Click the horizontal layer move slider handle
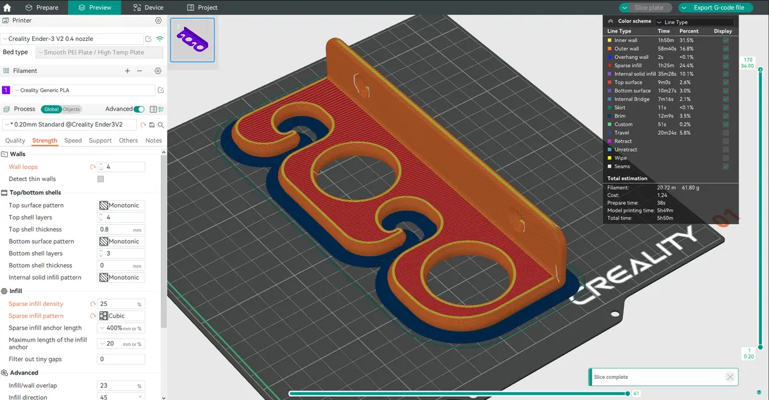 click(x=627, y=394)
